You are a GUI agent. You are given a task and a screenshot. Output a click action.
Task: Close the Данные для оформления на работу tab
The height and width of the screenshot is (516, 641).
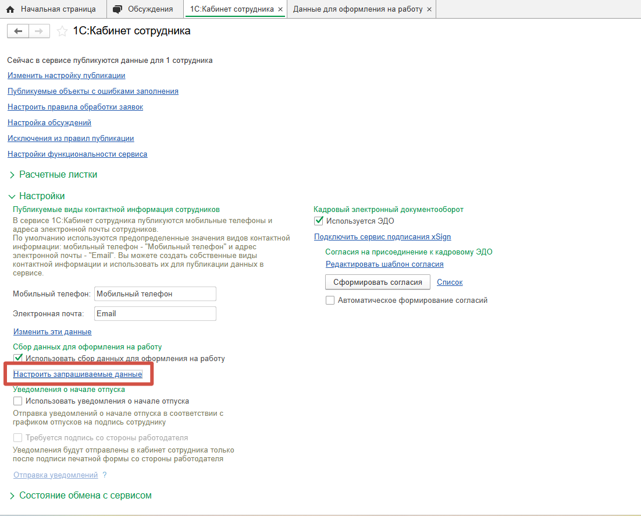point(429,9)
